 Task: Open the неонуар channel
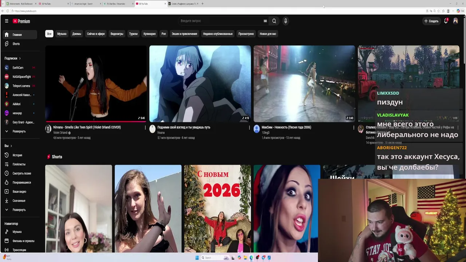20,113
